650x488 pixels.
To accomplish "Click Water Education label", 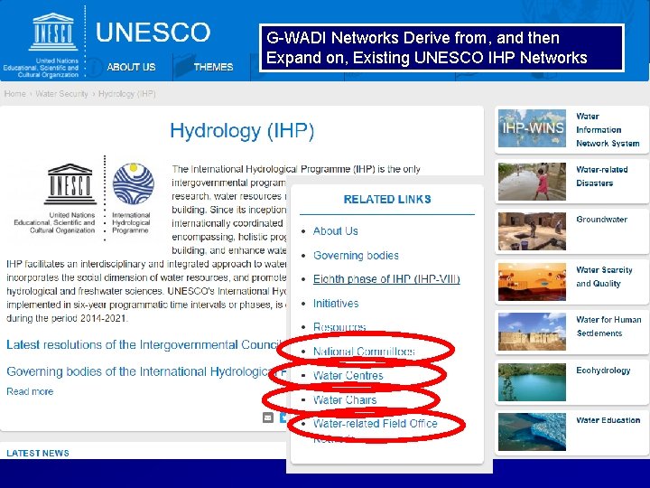I will point(608,420).
